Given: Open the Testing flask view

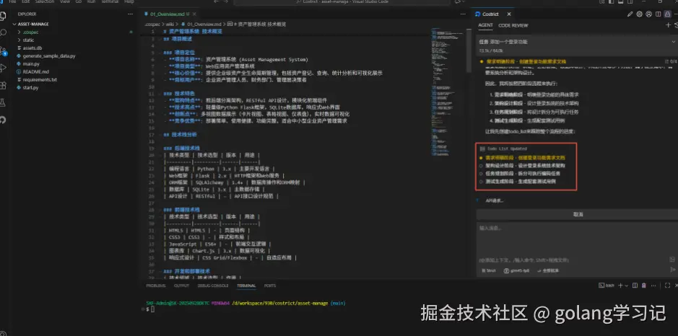Looking at the screenshot, I should point(3,102).
